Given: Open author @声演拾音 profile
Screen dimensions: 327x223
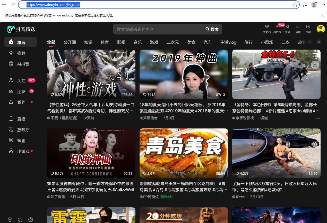Looking at the screenshot, I should 149,118.
